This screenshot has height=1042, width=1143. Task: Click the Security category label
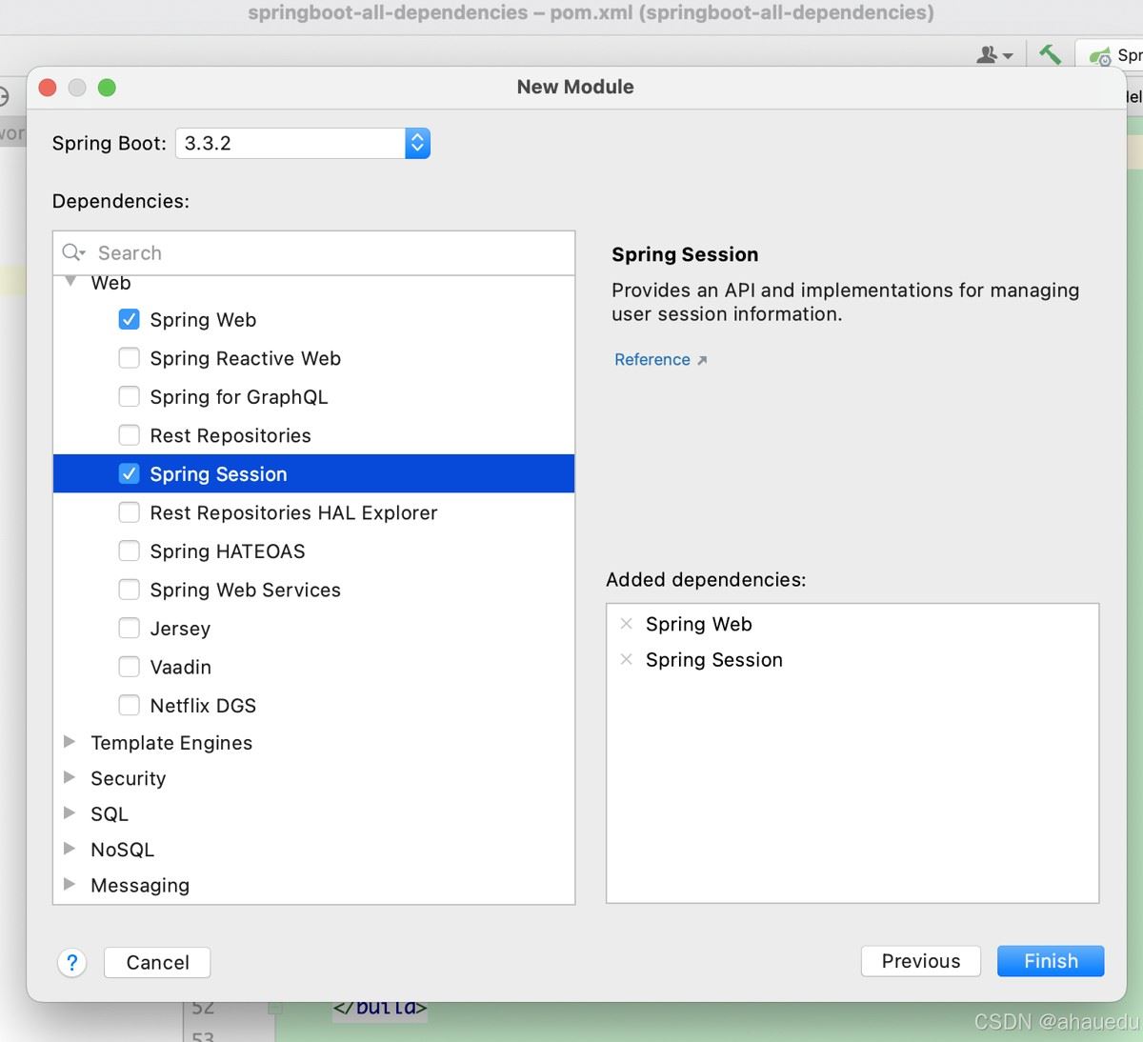coord(128,778)
